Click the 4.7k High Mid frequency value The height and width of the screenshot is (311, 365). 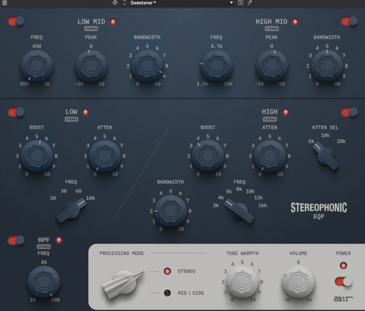[x=216, y=46]
